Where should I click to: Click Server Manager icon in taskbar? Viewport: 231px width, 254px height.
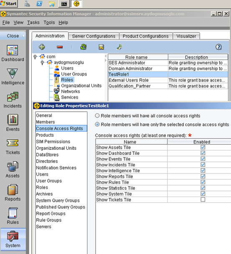(27, 4)
